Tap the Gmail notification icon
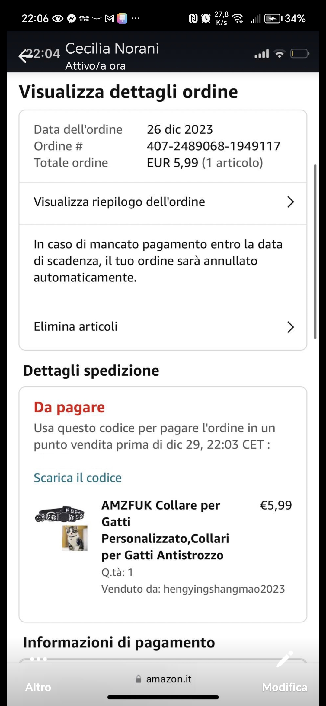The image size is (326, 706). pyautogui.click(x=109, y=19)
